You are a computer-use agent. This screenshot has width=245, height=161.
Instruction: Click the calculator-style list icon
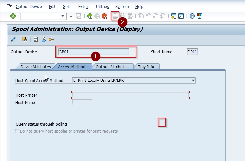(36, 39)
